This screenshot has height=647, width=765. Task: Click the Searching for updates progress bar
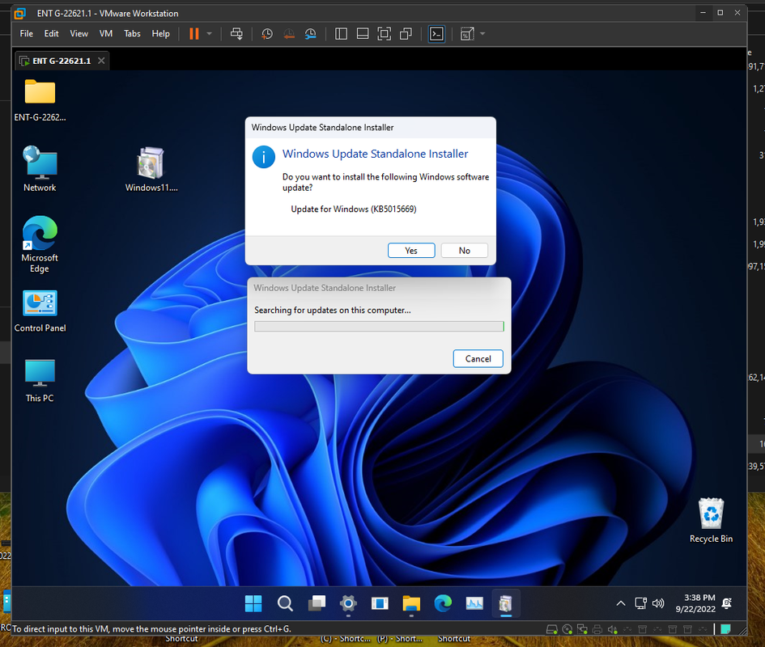click(379, 326)
